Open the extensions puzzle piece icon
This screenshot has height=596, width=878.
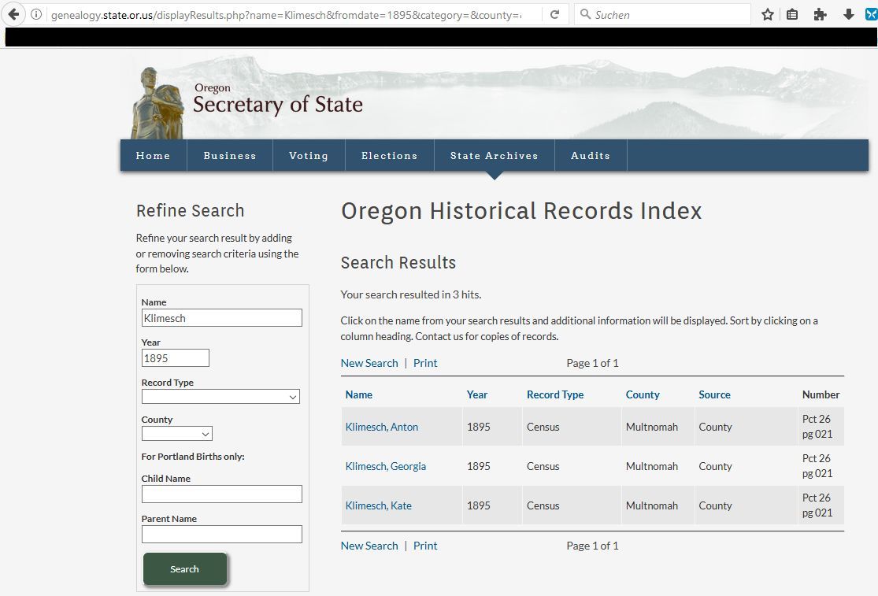(820, 14)
